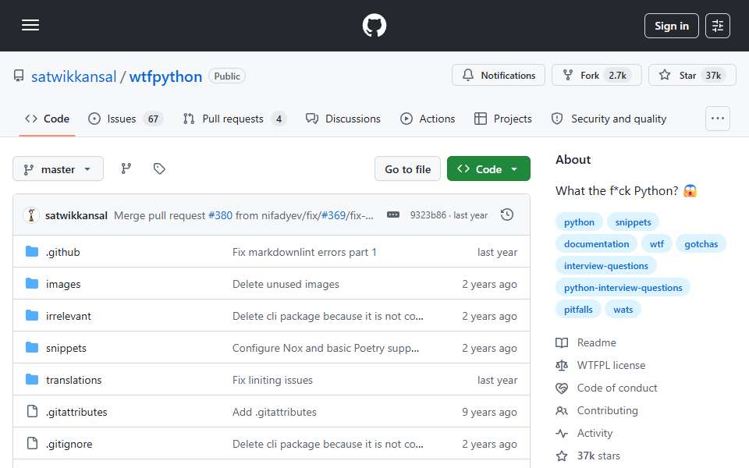Open the Code of conduct link
The width and height of the screenshot is (749, 468).
coord(607,388)
